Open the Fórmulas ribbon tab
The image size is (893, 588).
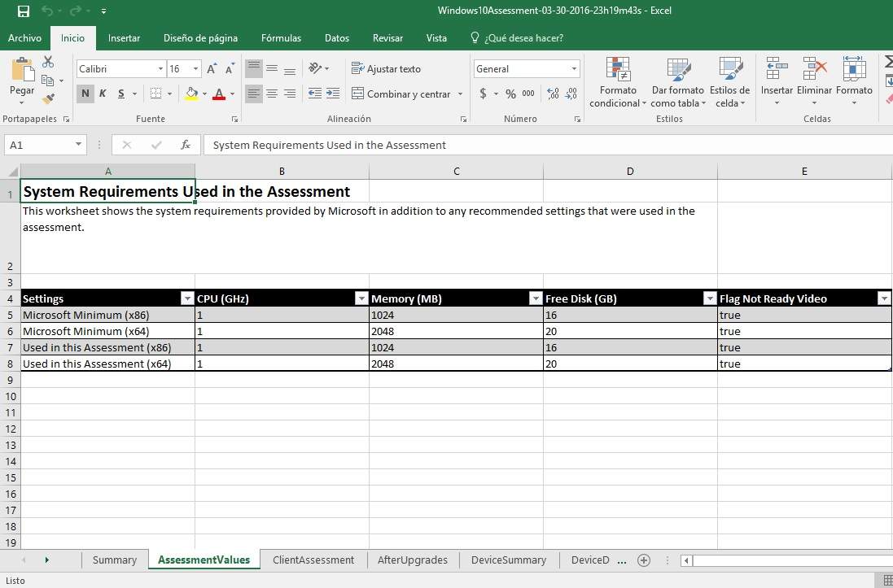coord(281,37)
